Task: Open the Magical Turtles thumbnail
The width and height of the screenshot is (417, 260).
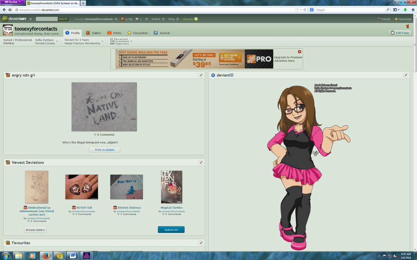Action: (x=171, y=187)
